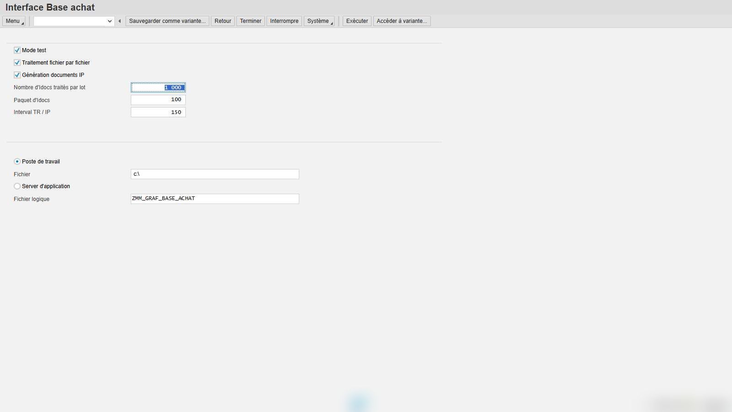This screenshot has width=732, height=412.
Task: Uncheck the Mode test checkbox
Action: point(17,50)
